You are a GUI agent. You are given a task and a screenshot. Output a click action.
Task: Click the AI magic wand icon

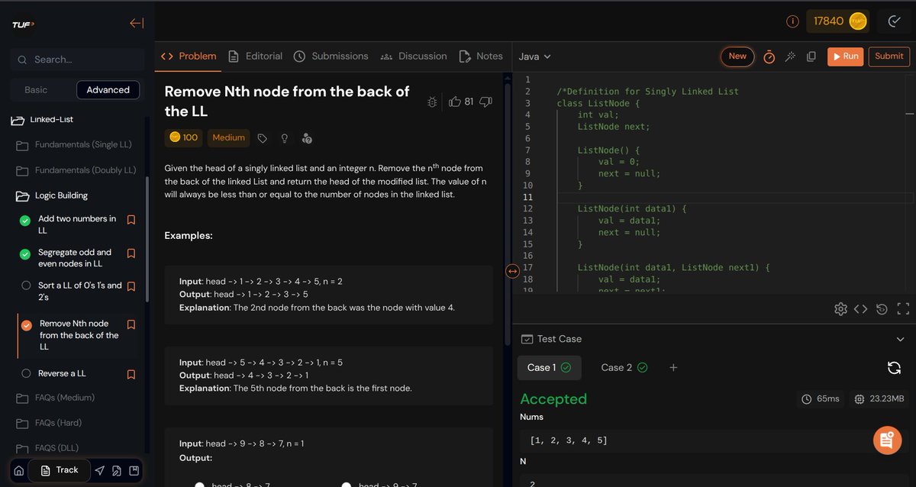pos(790,56)
